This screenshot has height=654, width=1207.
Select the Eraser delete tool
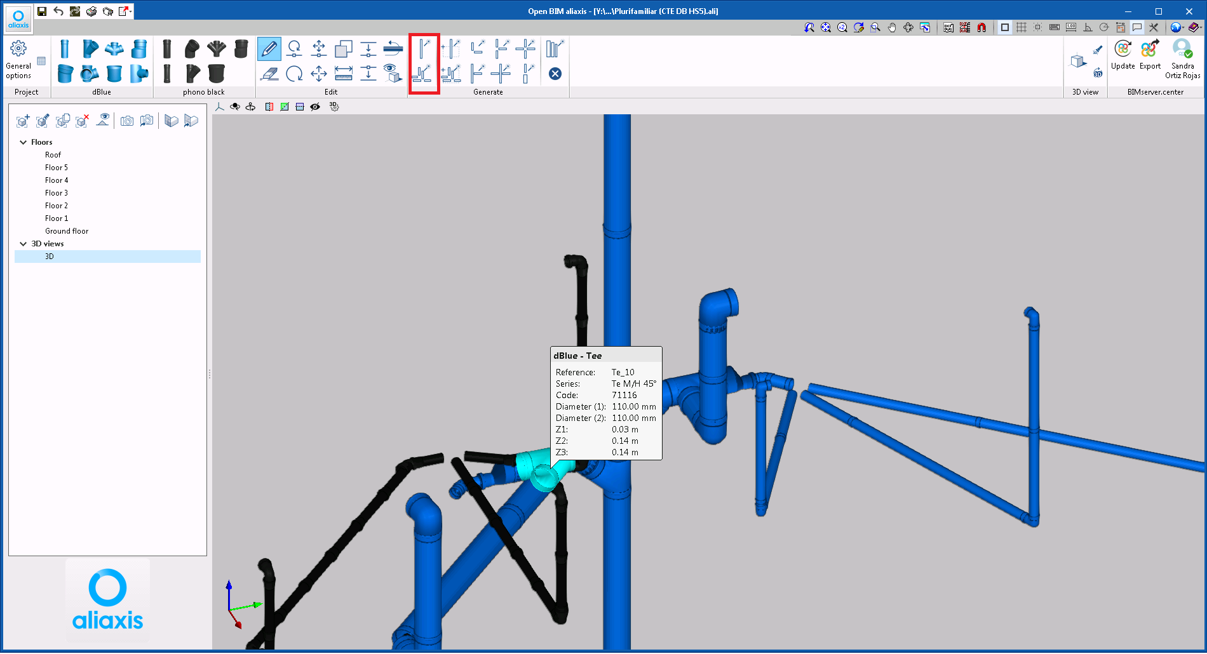click(269, 74)
